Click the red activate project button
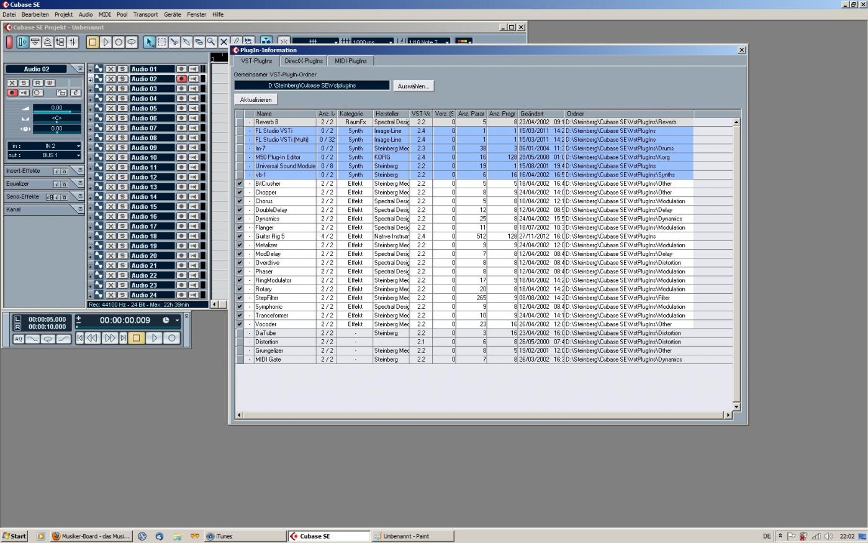 point(9,42)
